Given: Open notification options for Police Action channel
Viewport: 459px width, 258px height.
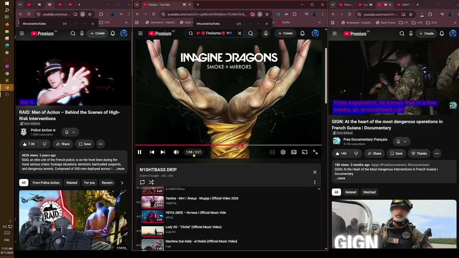Looking at the screenshot, I should [x=70, y=132].
